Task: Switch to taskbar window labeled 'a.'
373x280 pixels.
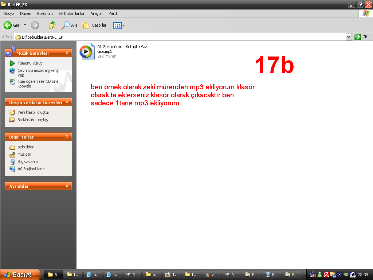Action: pyautogui.click(x=211, y=275)
